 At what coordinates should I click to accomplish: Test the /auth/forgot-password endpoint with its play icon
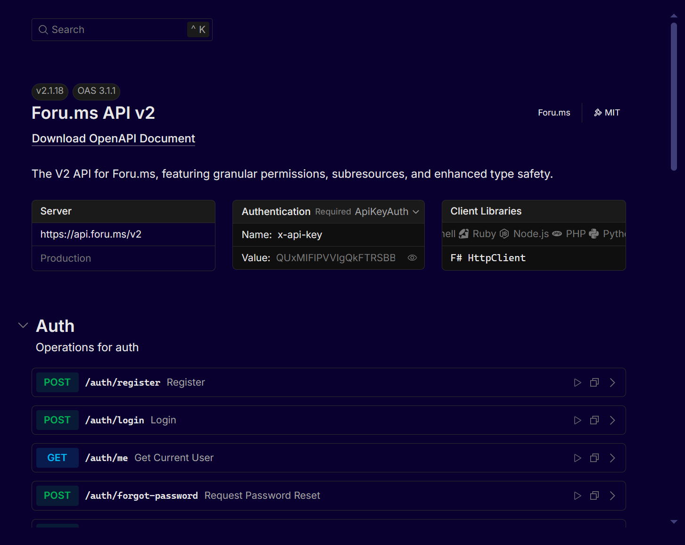point(578,495)
